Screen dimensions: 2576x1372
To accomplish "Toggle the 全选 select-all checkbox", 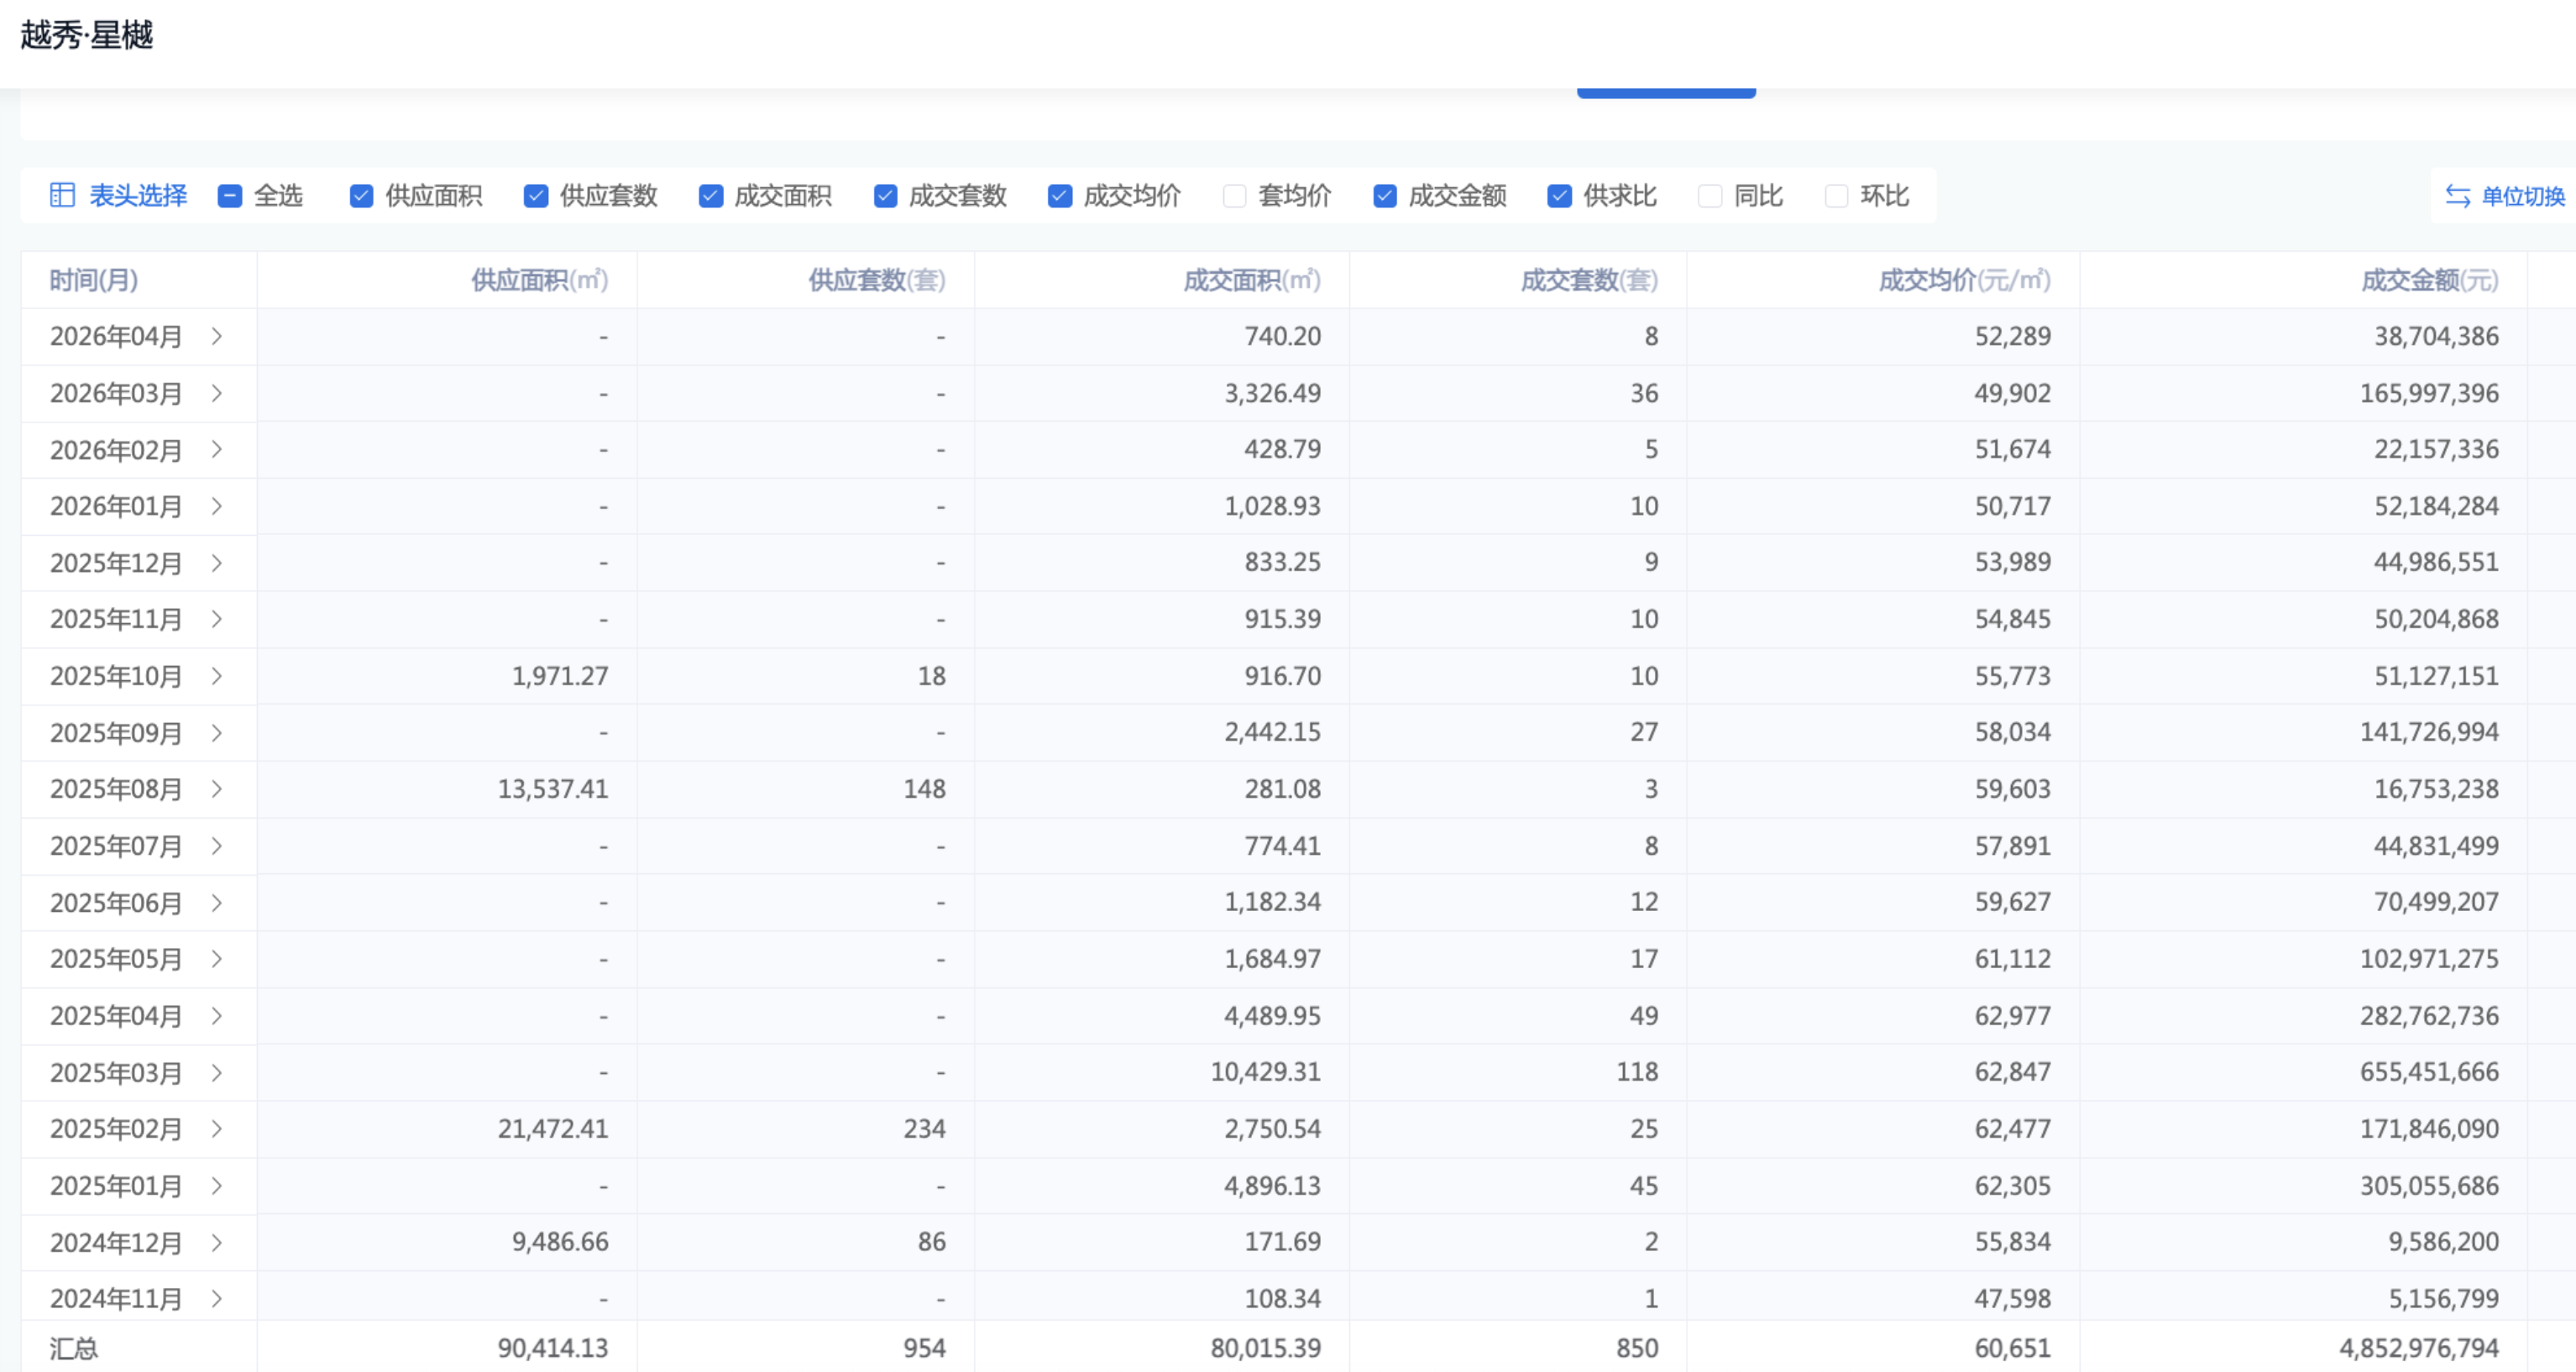I will [x=230, y=196].
